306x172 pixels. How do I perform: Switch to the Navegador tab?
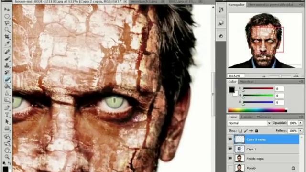coord(236,4)
